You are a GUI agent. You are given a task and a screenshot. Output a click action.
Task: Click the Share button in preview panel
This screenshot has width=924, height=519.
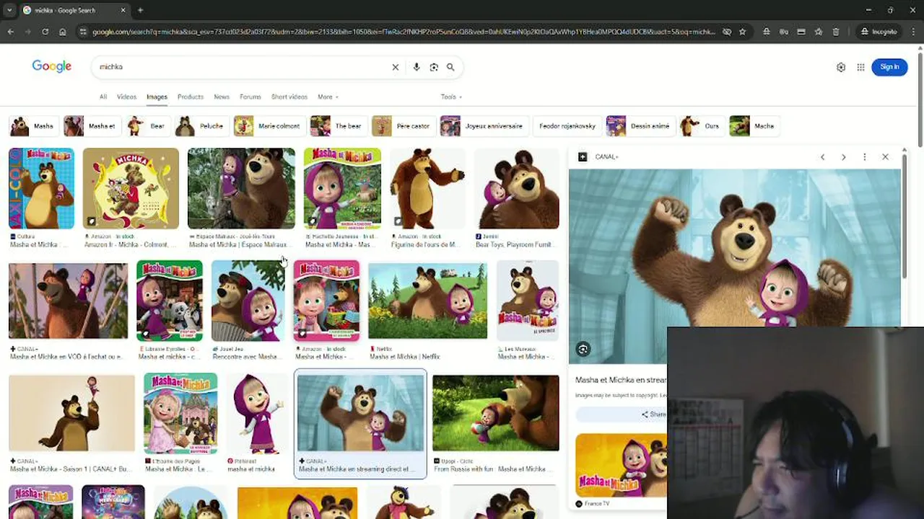tap(653, 414)
